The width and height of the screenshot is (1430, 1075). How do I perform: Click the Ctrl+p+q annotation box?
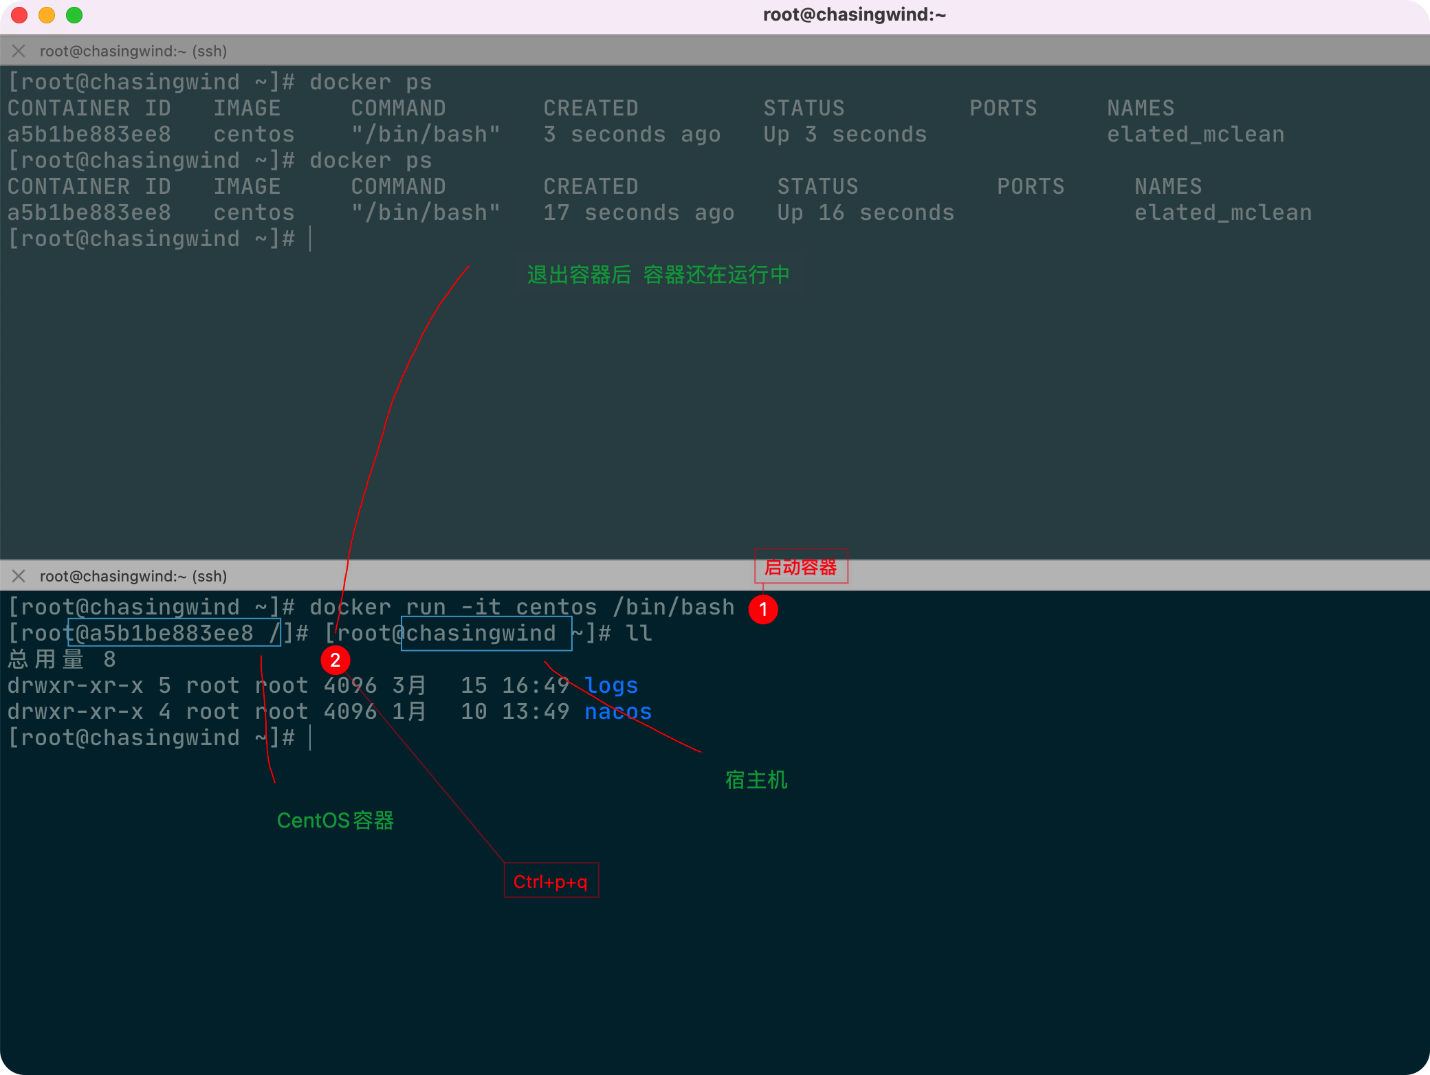tap(551, 880)
